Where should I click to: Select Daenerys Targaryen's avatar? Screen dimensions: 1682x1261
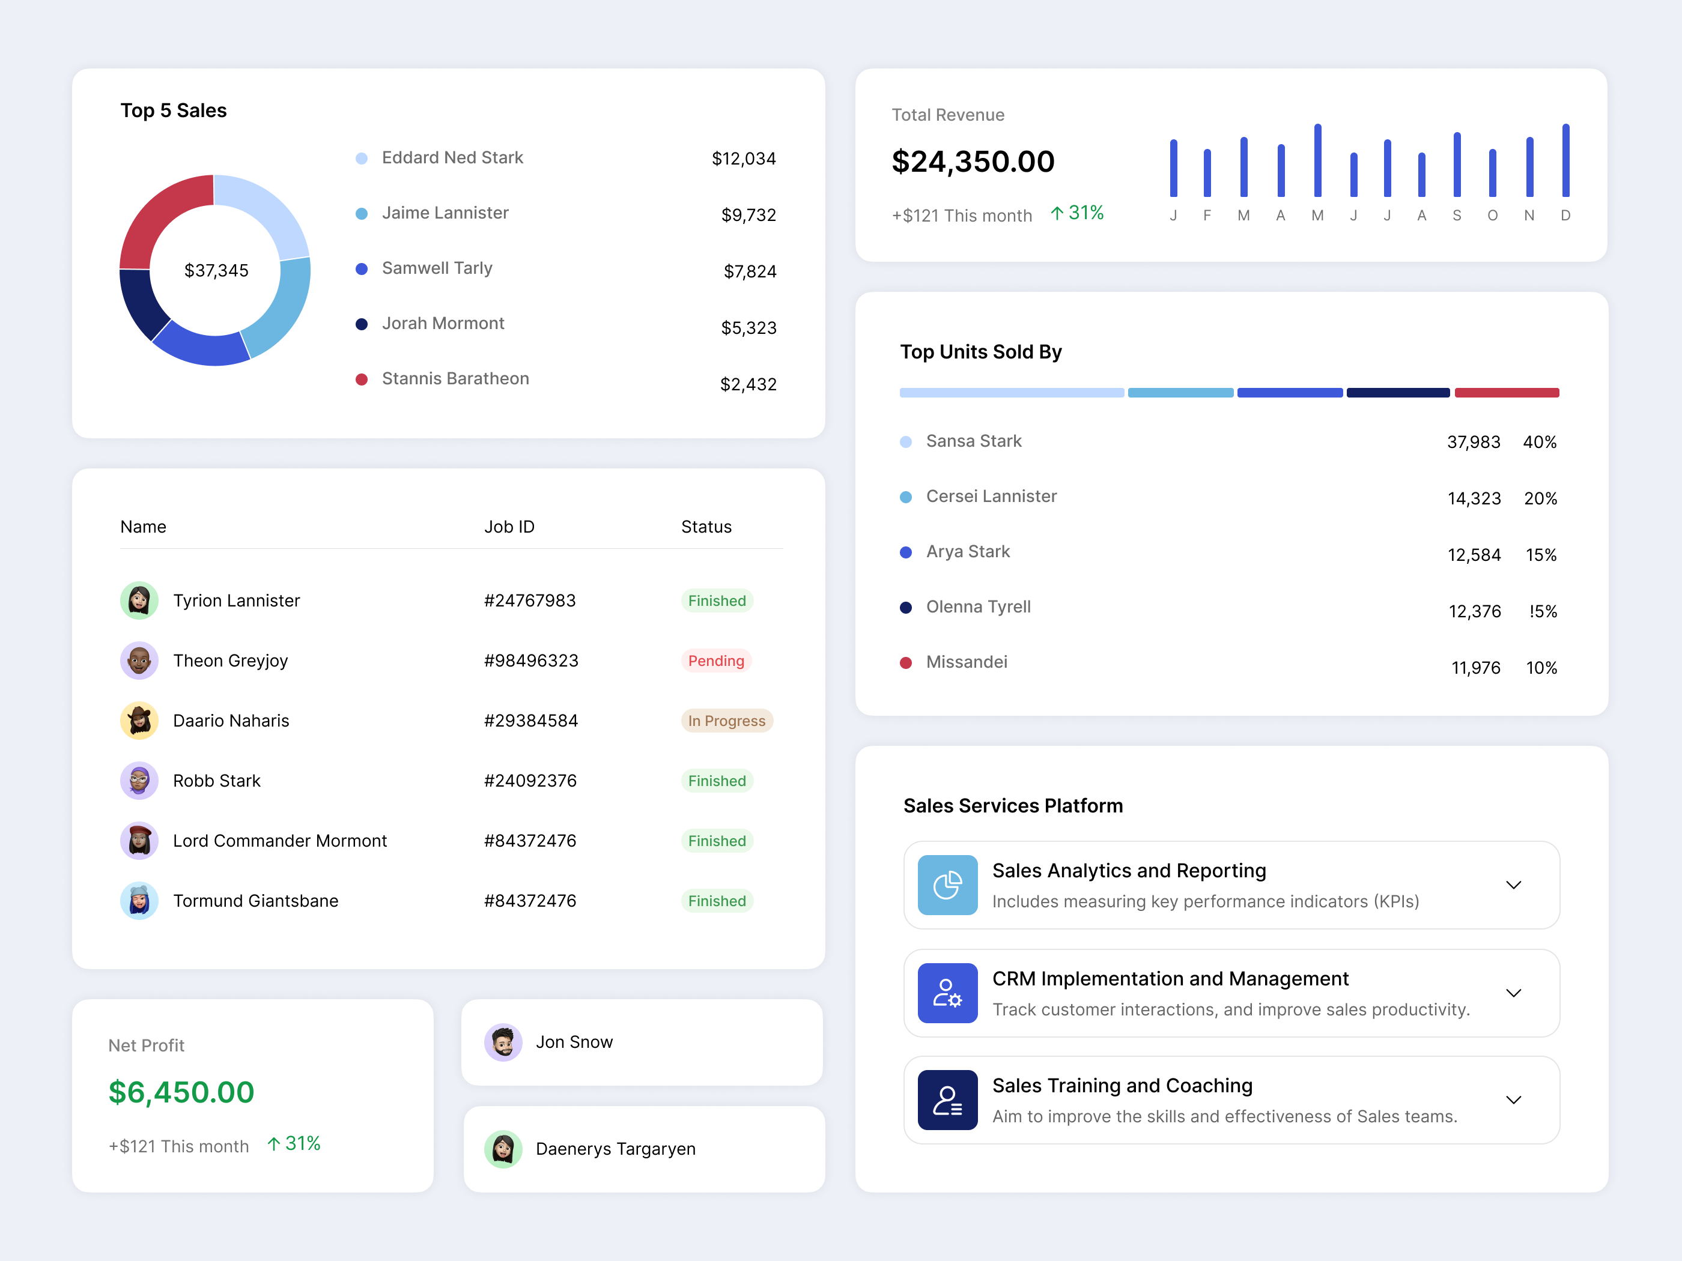click(503, 1149)
